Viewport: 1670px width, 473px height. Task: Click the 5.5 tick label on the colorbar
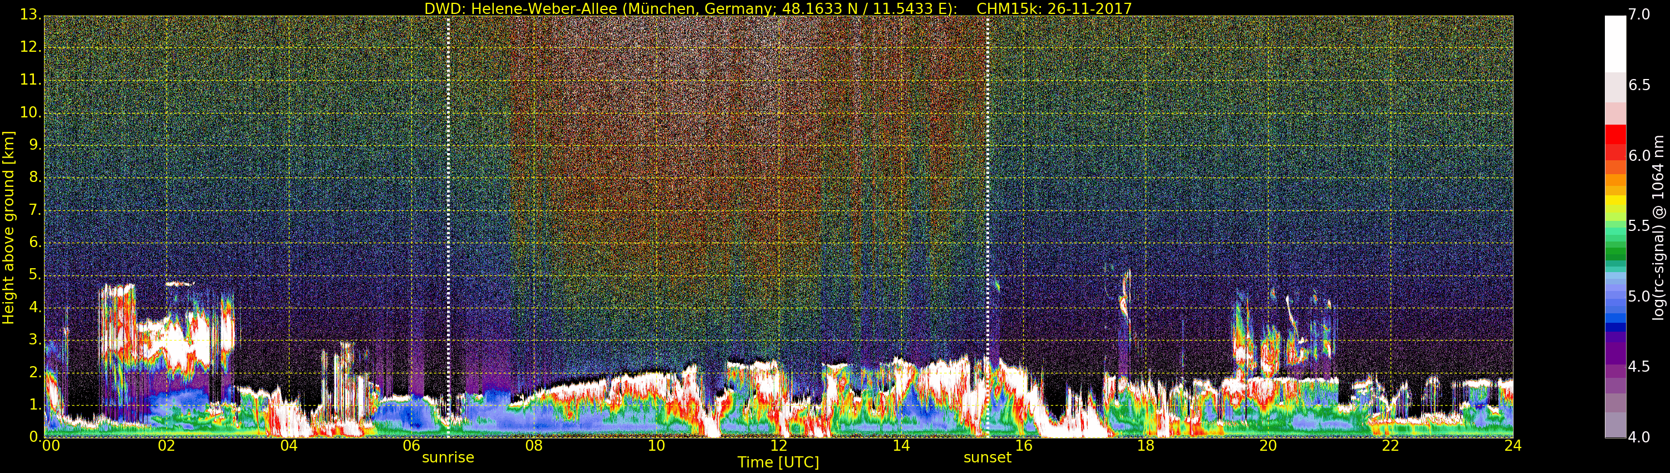tap(1639, 226)
